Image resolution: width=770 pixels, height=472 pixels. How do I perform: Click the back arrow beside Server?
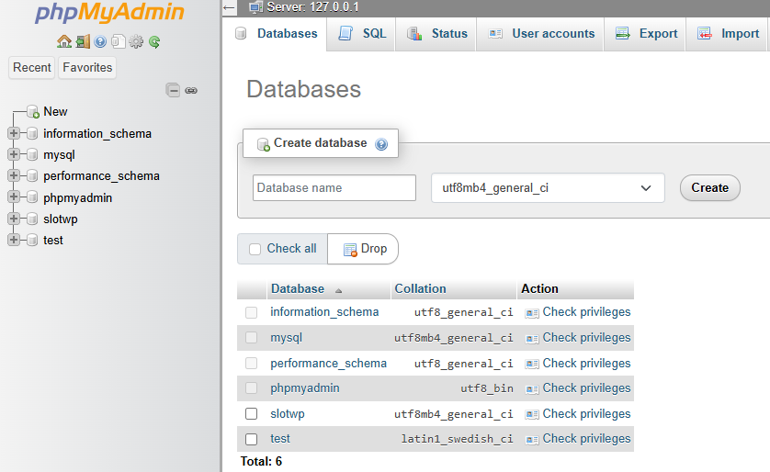[x=229, y=7]
